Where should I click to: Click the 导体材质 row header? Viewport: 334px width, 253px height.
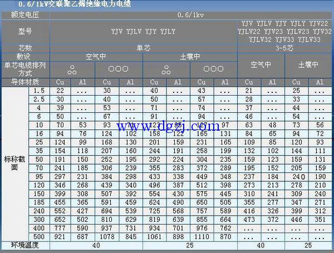coord(25,82)
